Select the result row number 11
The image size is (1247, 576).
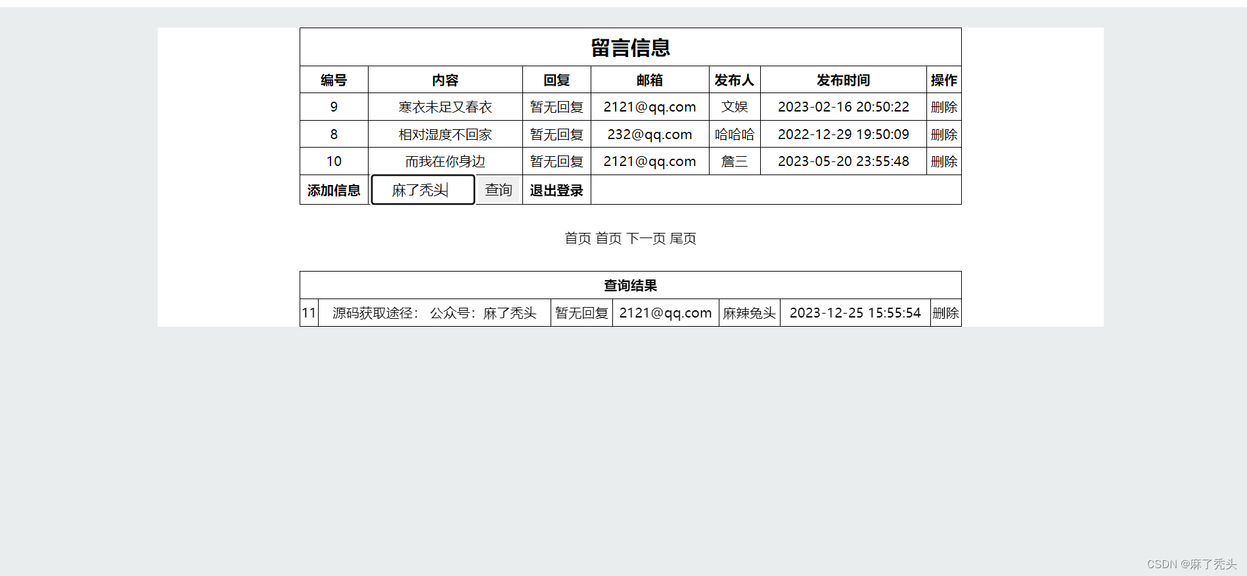(x=309, y=313)
